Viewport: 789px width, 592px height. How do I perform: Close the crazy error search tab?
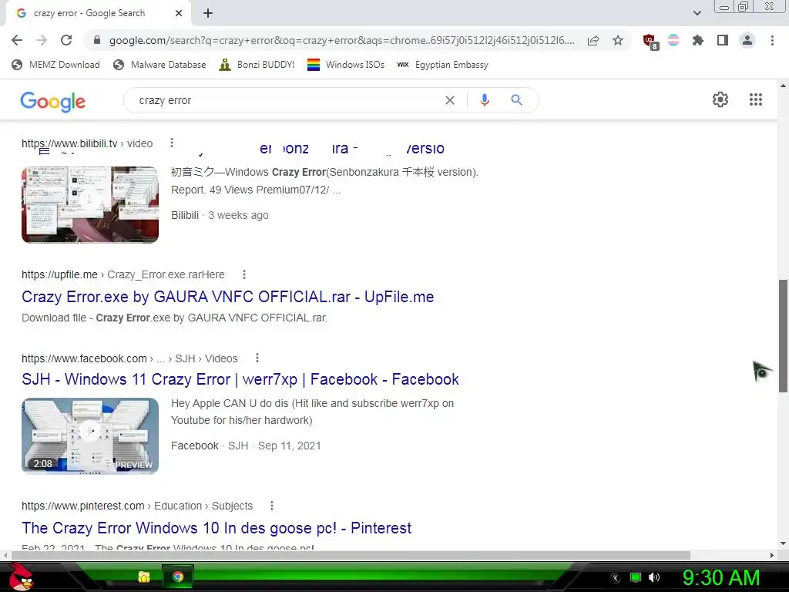pos(179,13)
